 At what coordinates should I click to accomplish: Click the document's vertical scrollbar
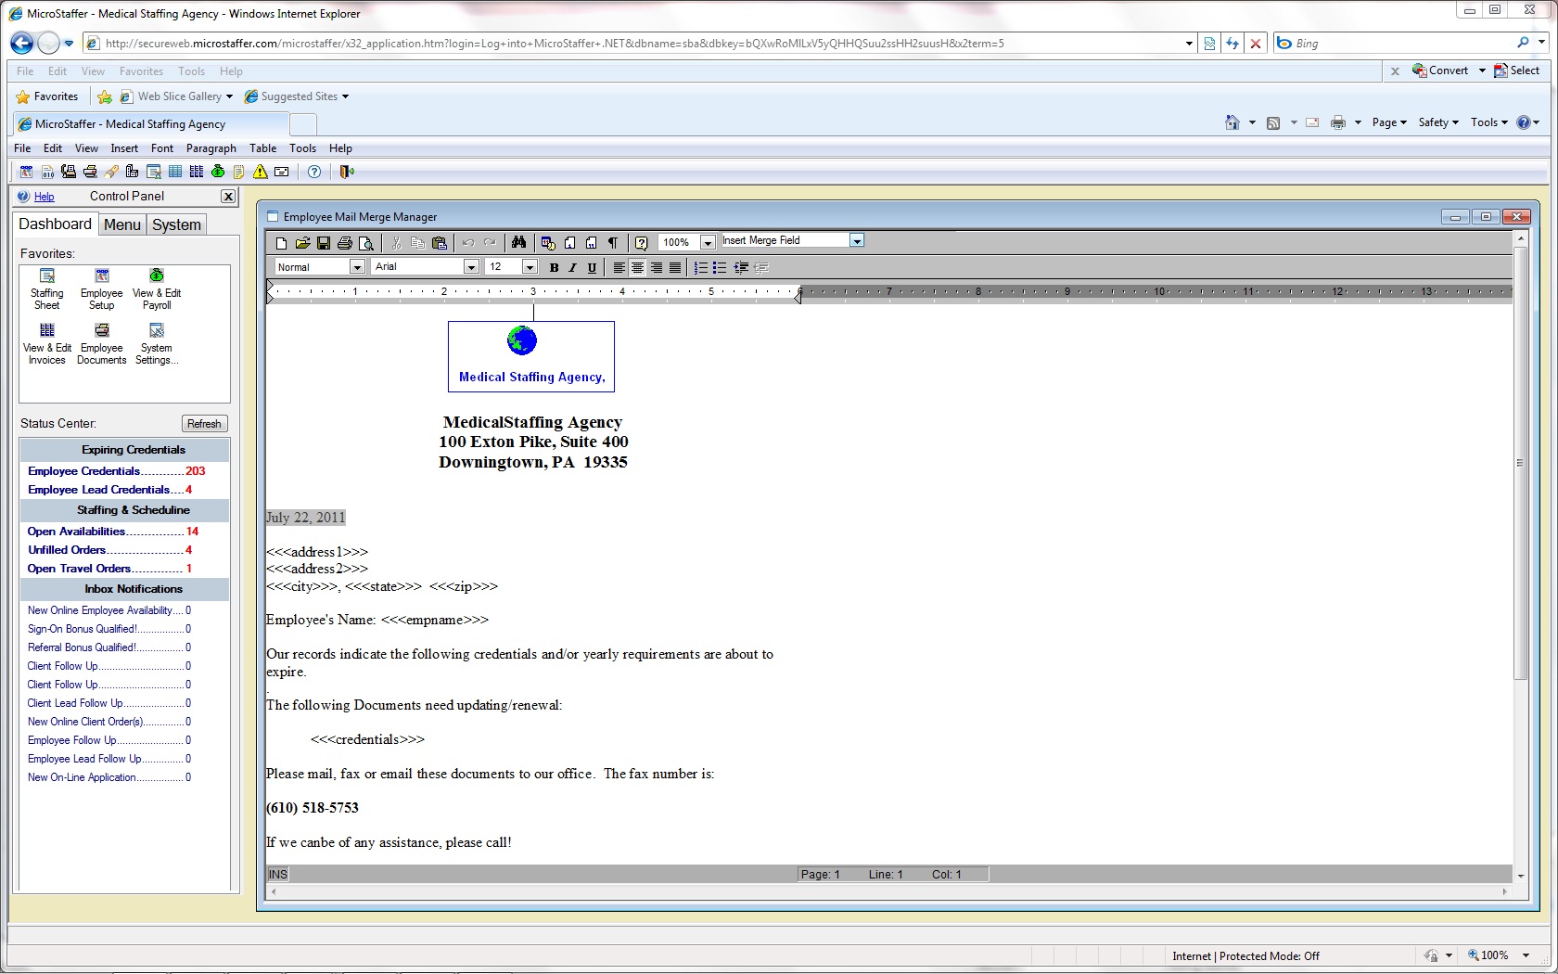[1520, 557]
